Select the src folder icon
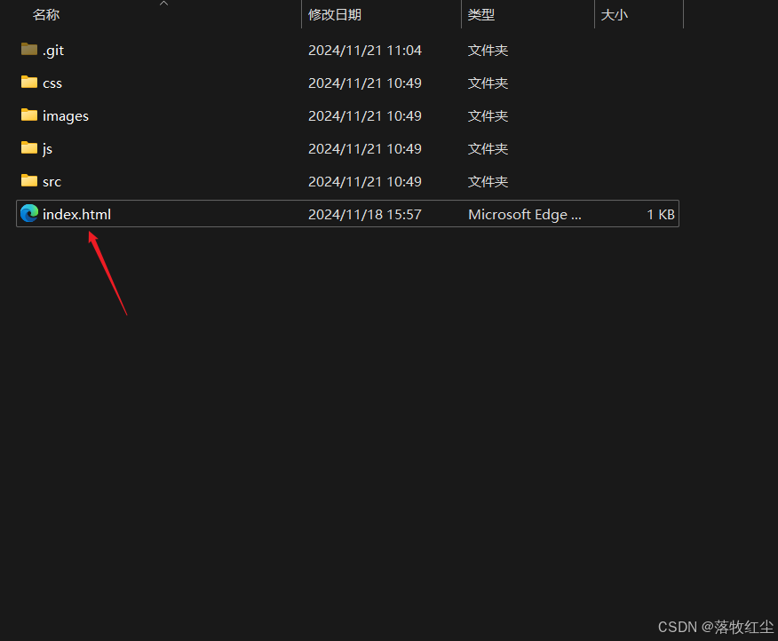Screen dimensions: 778x641 [29, 180]
